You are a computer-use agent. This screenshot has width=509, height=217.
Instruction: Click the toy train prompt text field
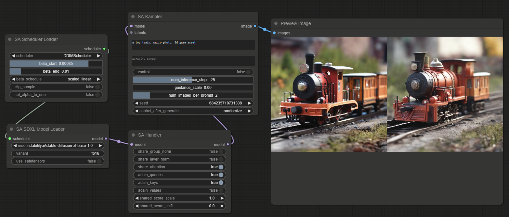193,45
